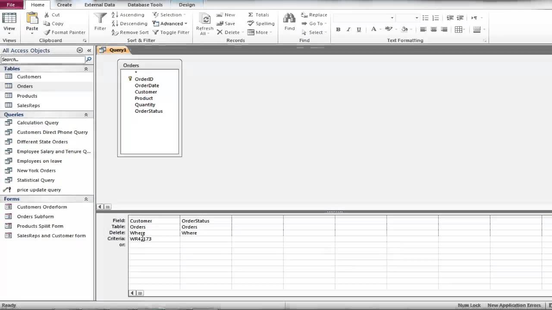Image resolution: width=552 pixels, height=310 pixels.
Task: Select OrderDate field in Orders table box
Action: tap(147, 85)
